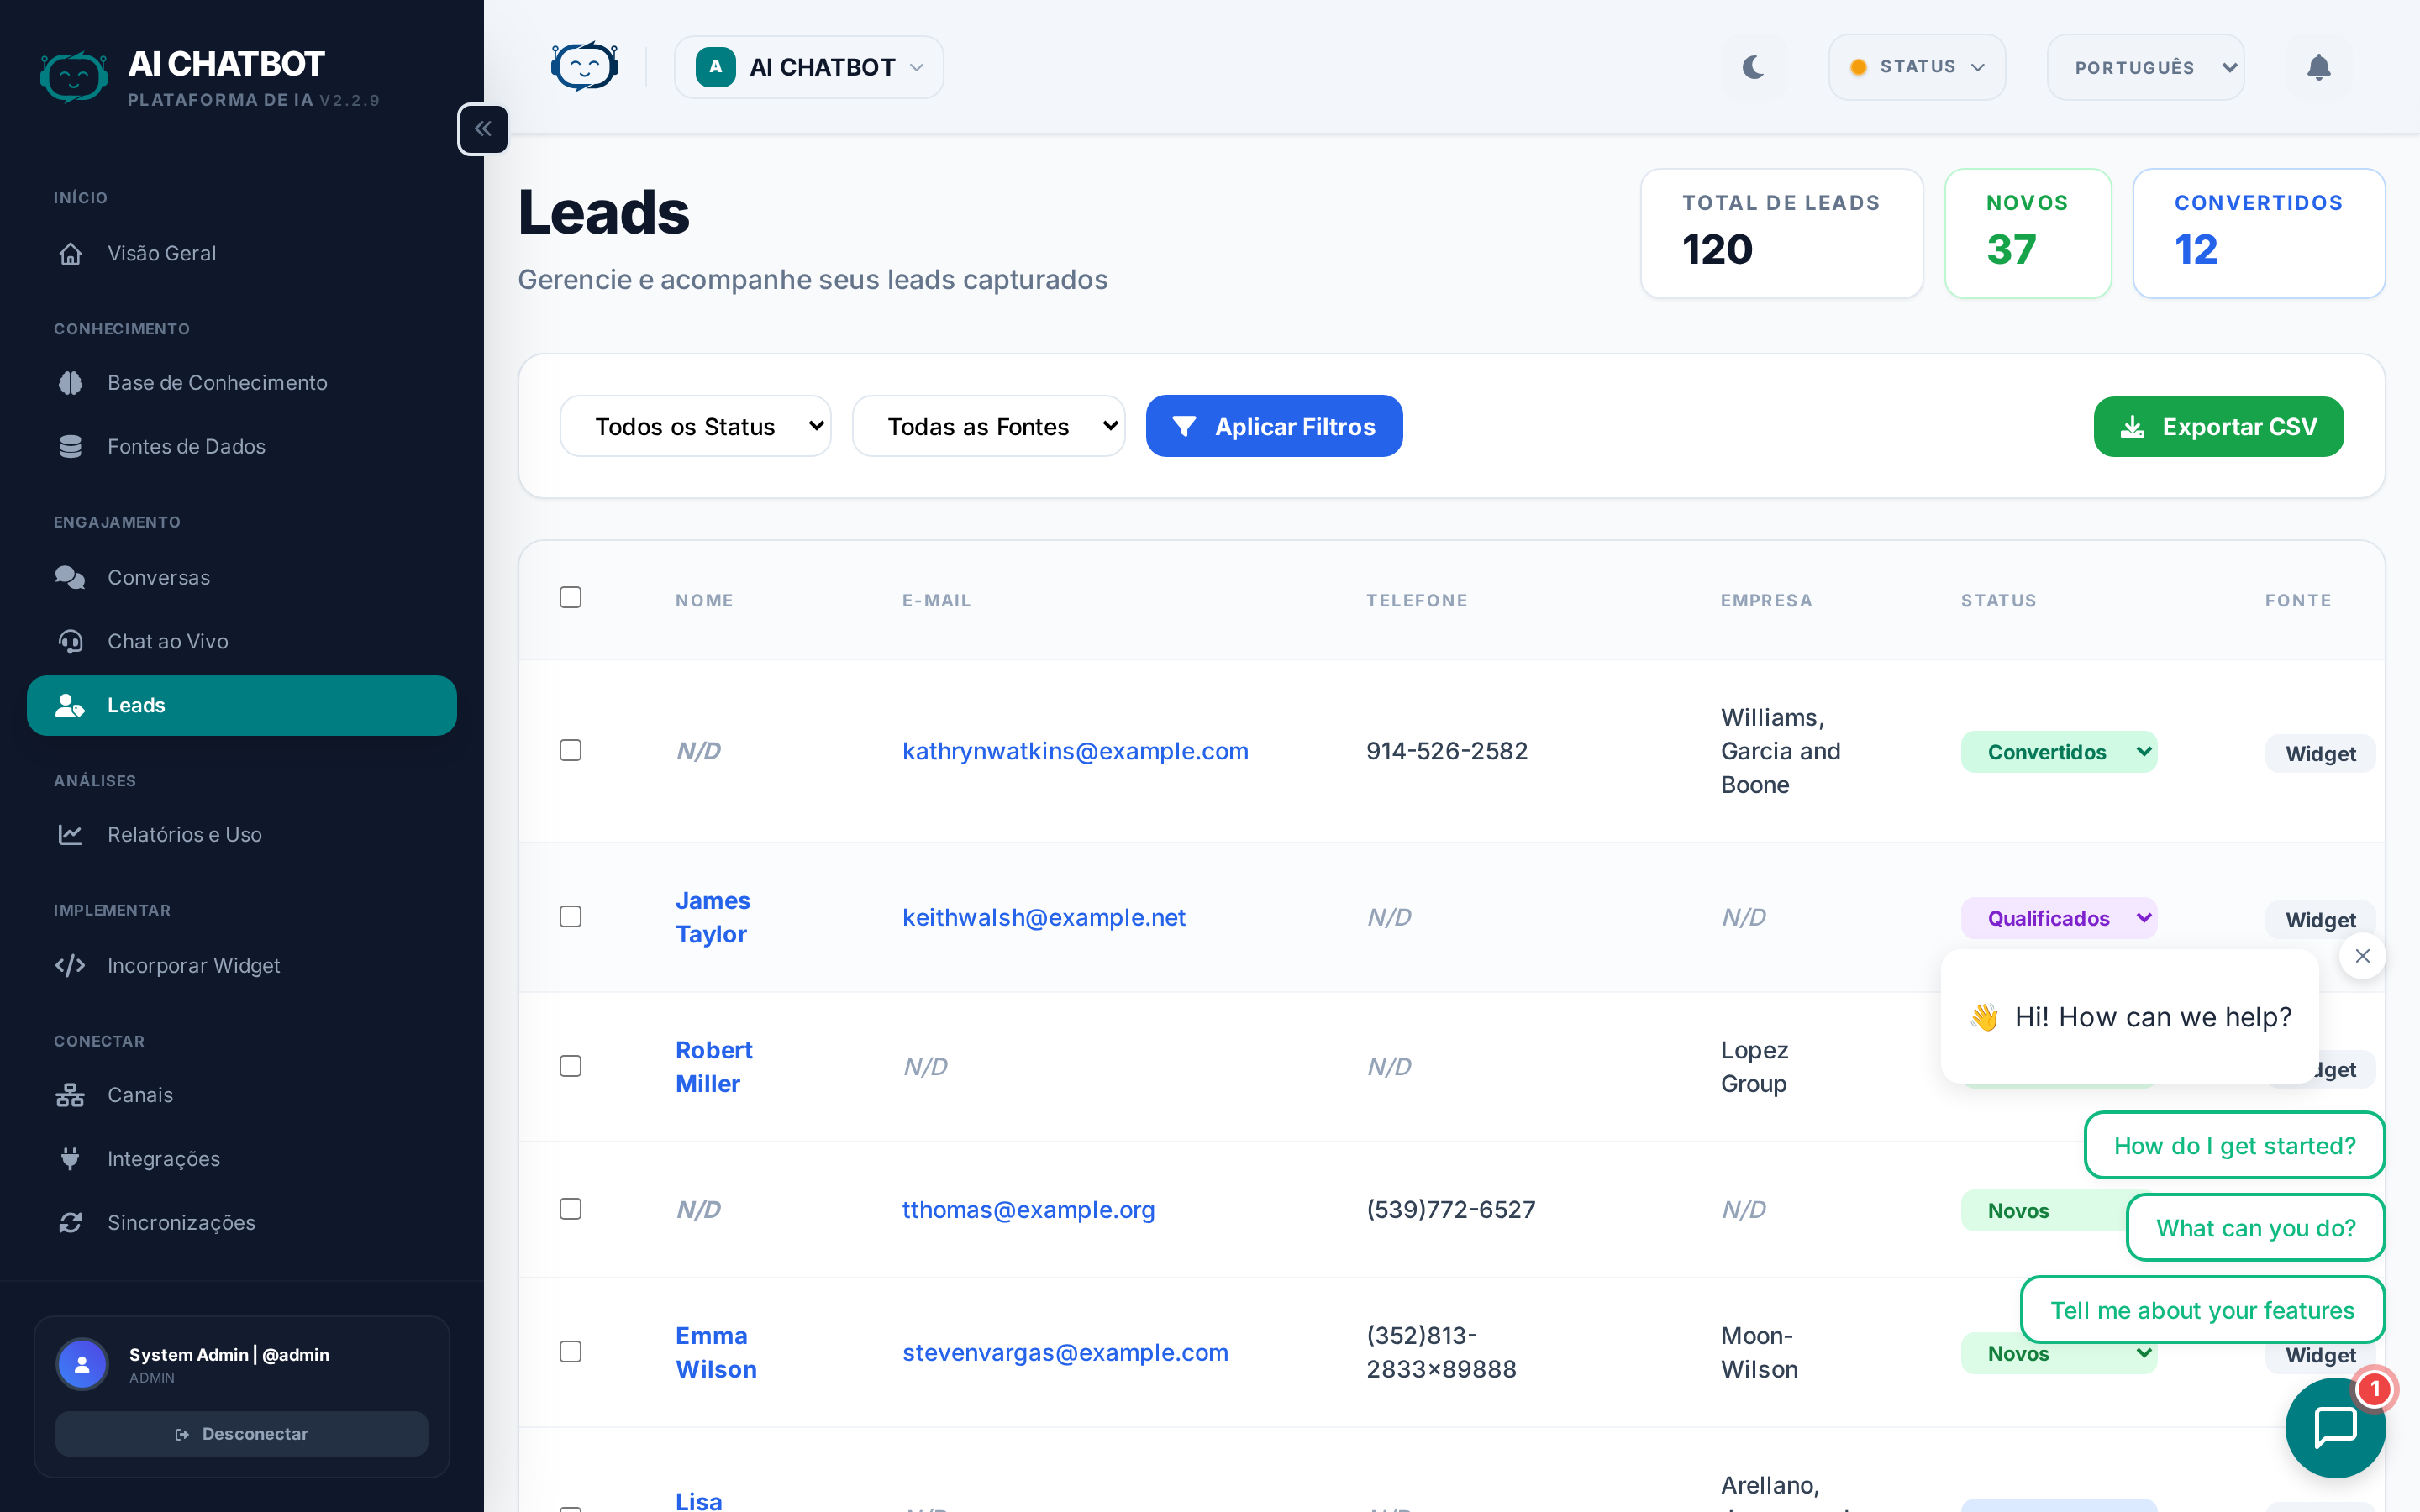Dismiss the chat popup with the X
The image size is (2420, 1512).
[x=2362, y=955]
